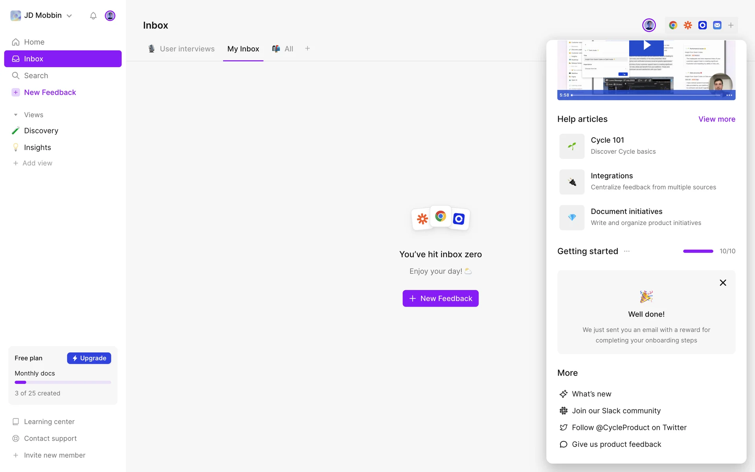Click the notifications bell icon
The width and height of the screenshot is (755, 472).
pos(93,16)
